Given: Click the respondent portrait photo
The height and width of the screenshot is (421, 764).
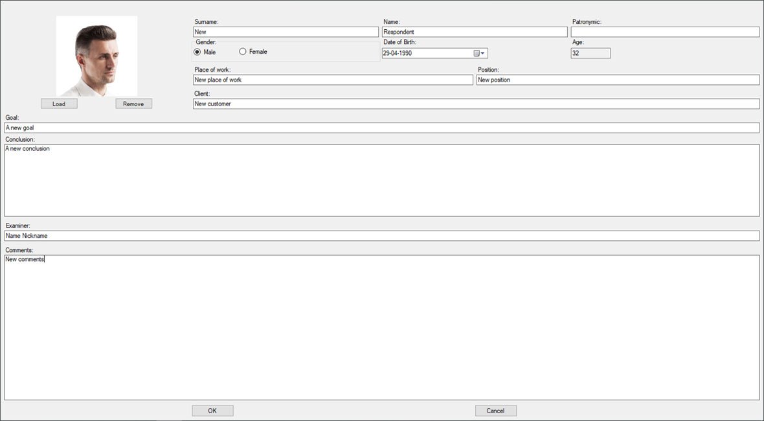Looking at the screenshot, I should tap(96, 56).
